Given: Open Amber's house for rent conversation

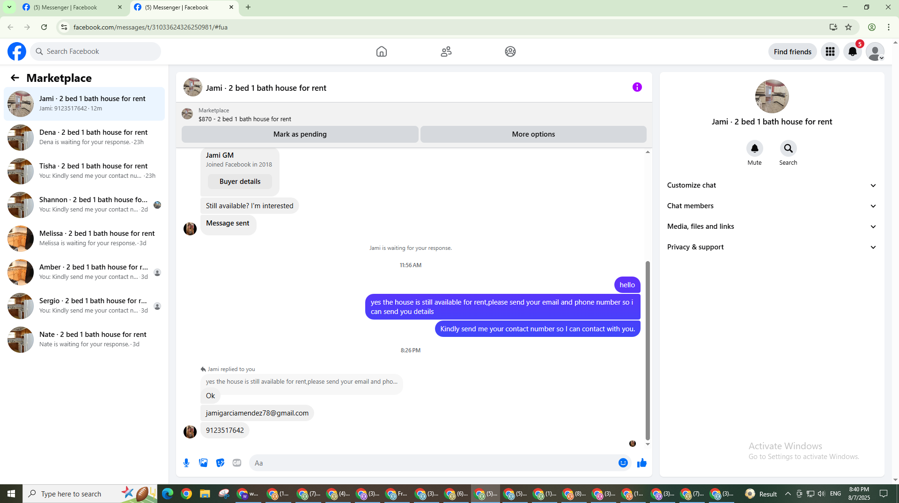Looking at the screenshot, I should point(84,272).
